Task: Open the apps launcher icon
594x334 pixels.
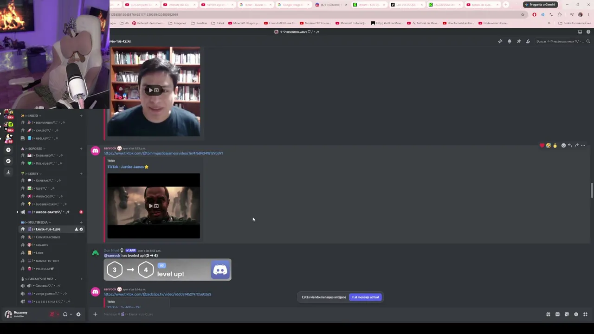Action: click(585, 315)
